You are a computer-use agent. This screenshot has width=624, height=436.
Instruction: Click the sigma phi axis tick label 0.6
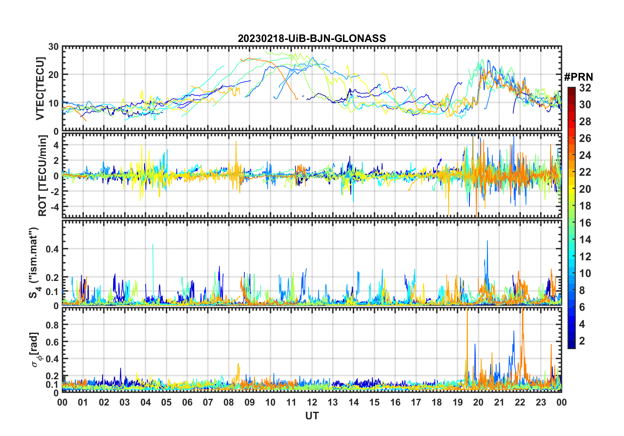pyautogui.click(x=52, y=342)
